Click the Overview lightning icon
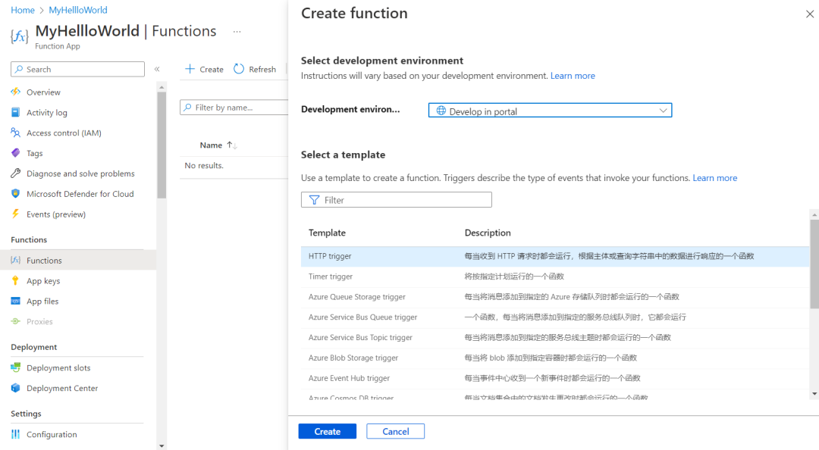 [15, 92]
